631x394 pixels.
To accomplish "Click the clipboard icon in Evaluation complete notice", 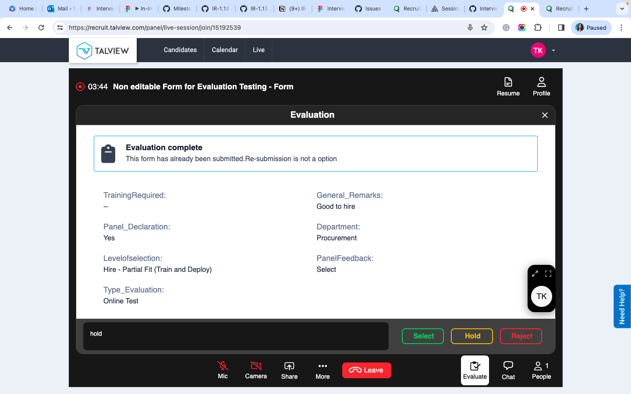I will point(108,154).
